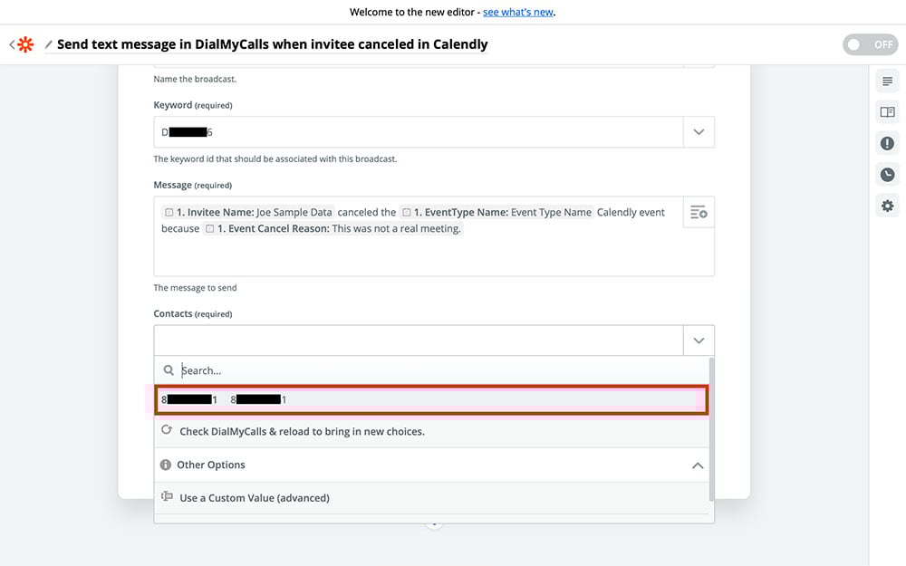Select the highlighted contact option in list

click(431, 399)
